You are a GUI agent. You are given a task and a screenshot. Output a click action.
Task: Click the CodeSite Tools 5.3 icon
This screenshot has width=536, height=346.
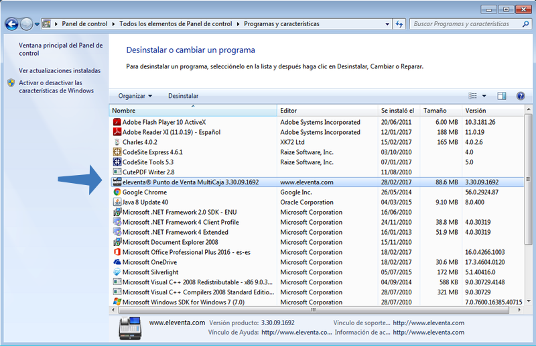(117, 162)
